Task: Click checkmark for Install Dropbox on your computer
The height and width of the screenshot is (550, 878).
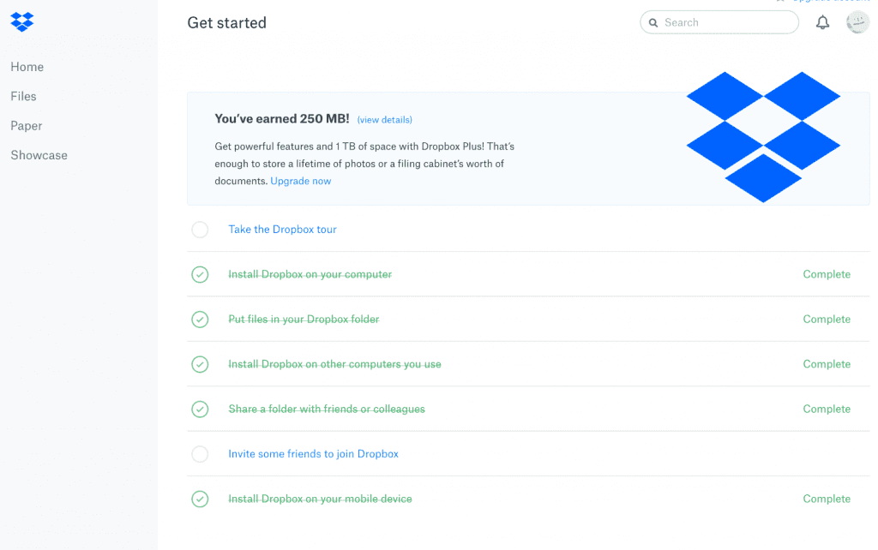Action: pyautogui.click(x=200, y=274)
